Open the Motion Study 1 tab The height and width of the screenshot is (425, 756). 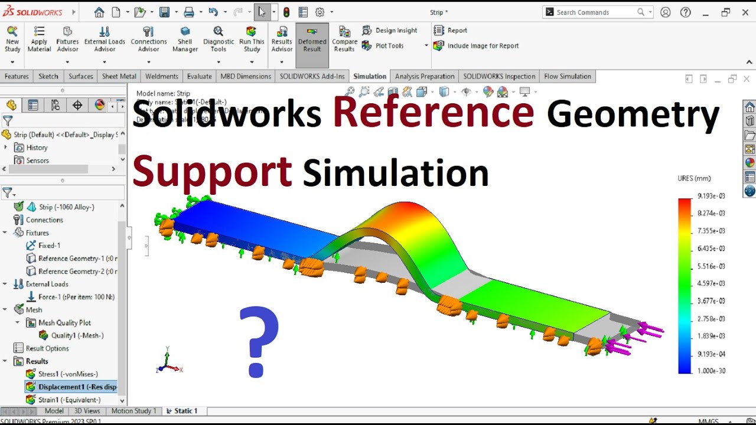(x=133, y=411)
